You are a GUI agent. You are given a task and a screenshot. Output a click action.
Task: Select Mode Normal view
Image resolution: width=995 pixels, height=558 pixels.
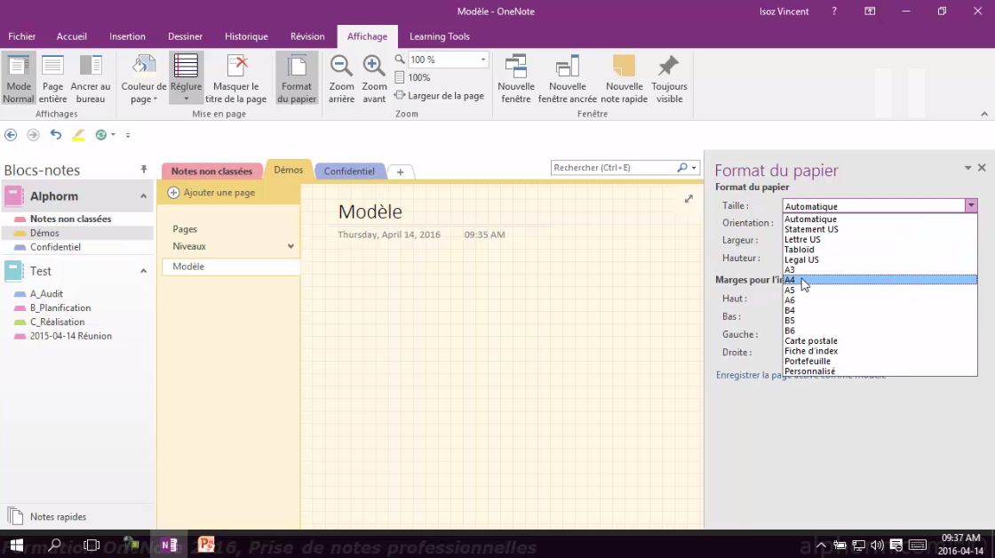[19, 79]
